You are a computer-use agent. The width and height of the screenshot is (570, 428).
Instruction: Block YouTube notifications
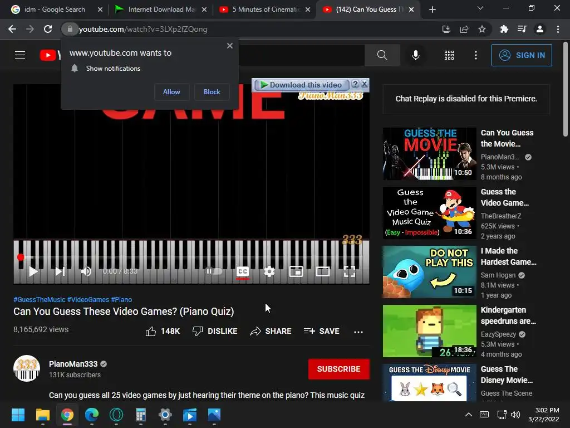pos(212,92)
